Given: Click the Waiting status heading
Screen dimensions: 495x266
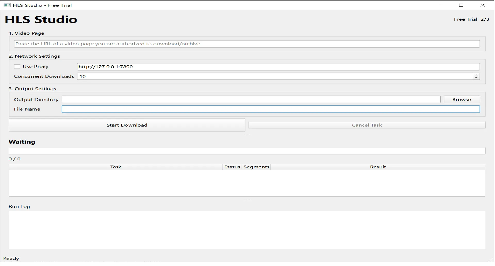Looking at the screenshot, I should (22, 142).
